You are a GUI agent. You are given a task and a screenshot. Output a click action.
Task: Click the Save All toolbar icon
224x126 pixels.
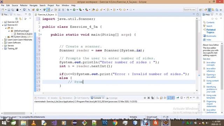point(13,10)
